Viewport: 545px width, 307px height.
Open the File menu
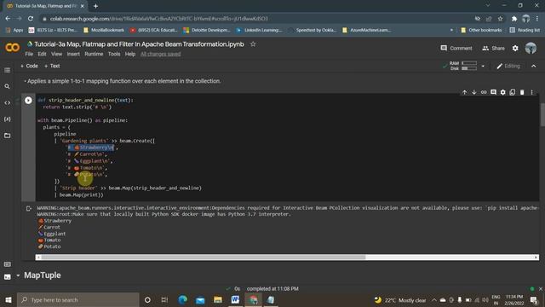(29, 54)
